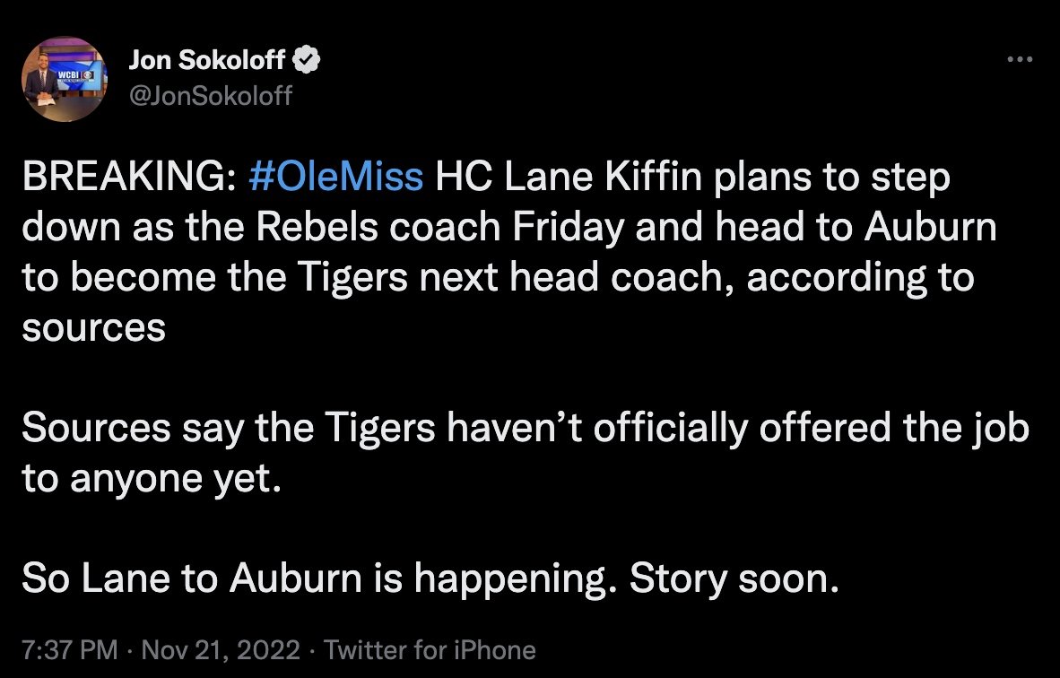This screenshot has width=1060, height=678.
Task: Open the Jon Sokoloff display name link
Action: click(208, 61)
